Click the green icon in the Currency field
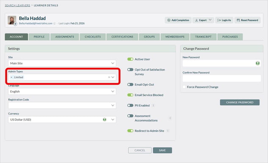268x163 pixels. point(105,119)
